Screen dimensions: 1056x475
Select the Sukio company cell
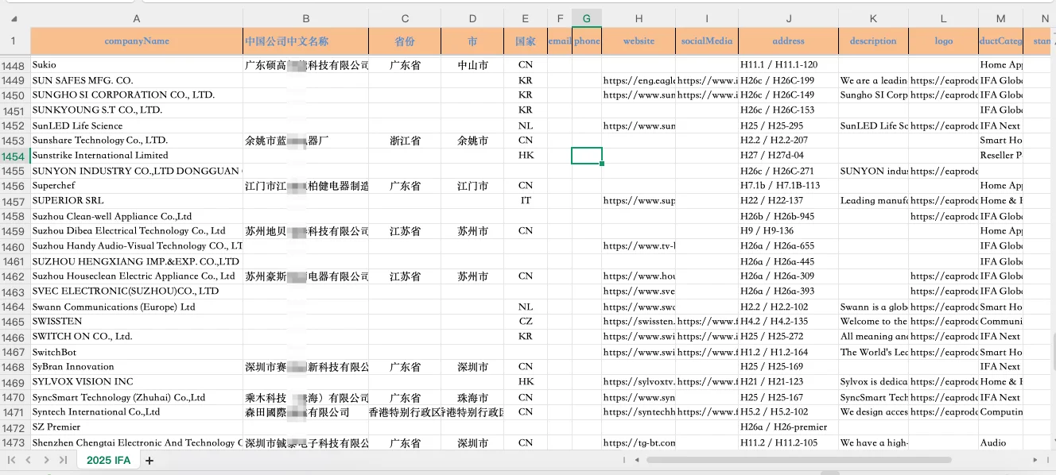pyautogui.click(x=137, y=65)
